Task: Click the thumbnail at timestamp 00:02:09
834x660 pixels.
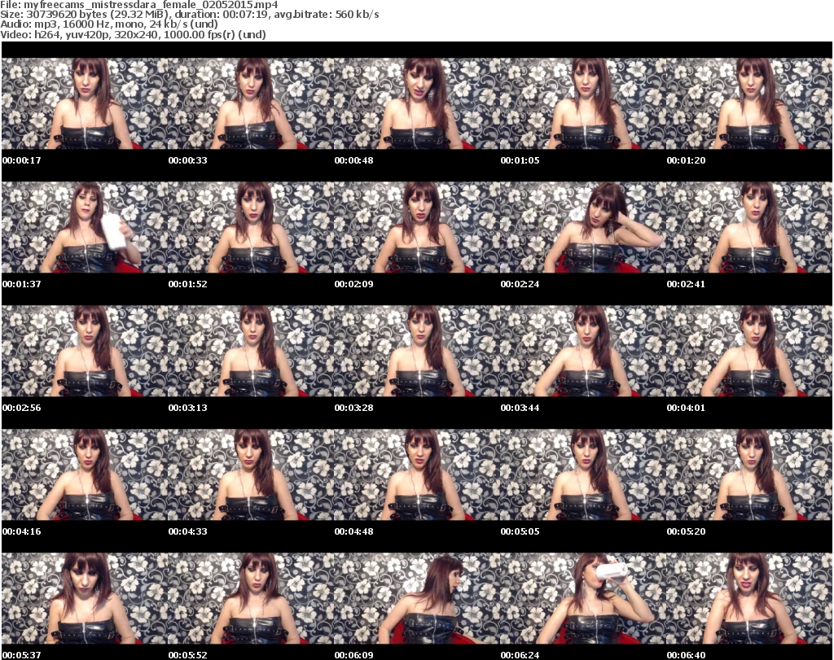Action: tap(416, 227)
